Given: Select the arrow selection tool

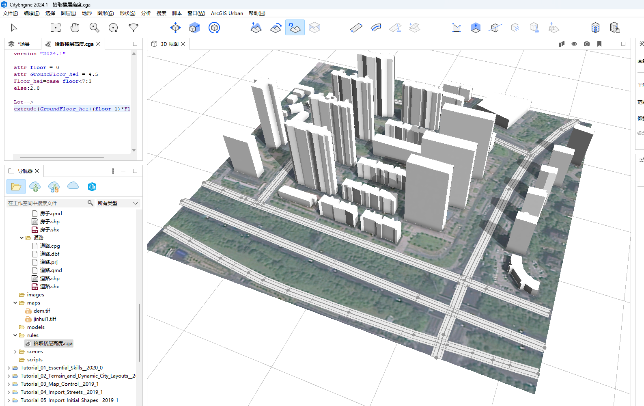Looking at the screenshot, I should coord(14,28).
